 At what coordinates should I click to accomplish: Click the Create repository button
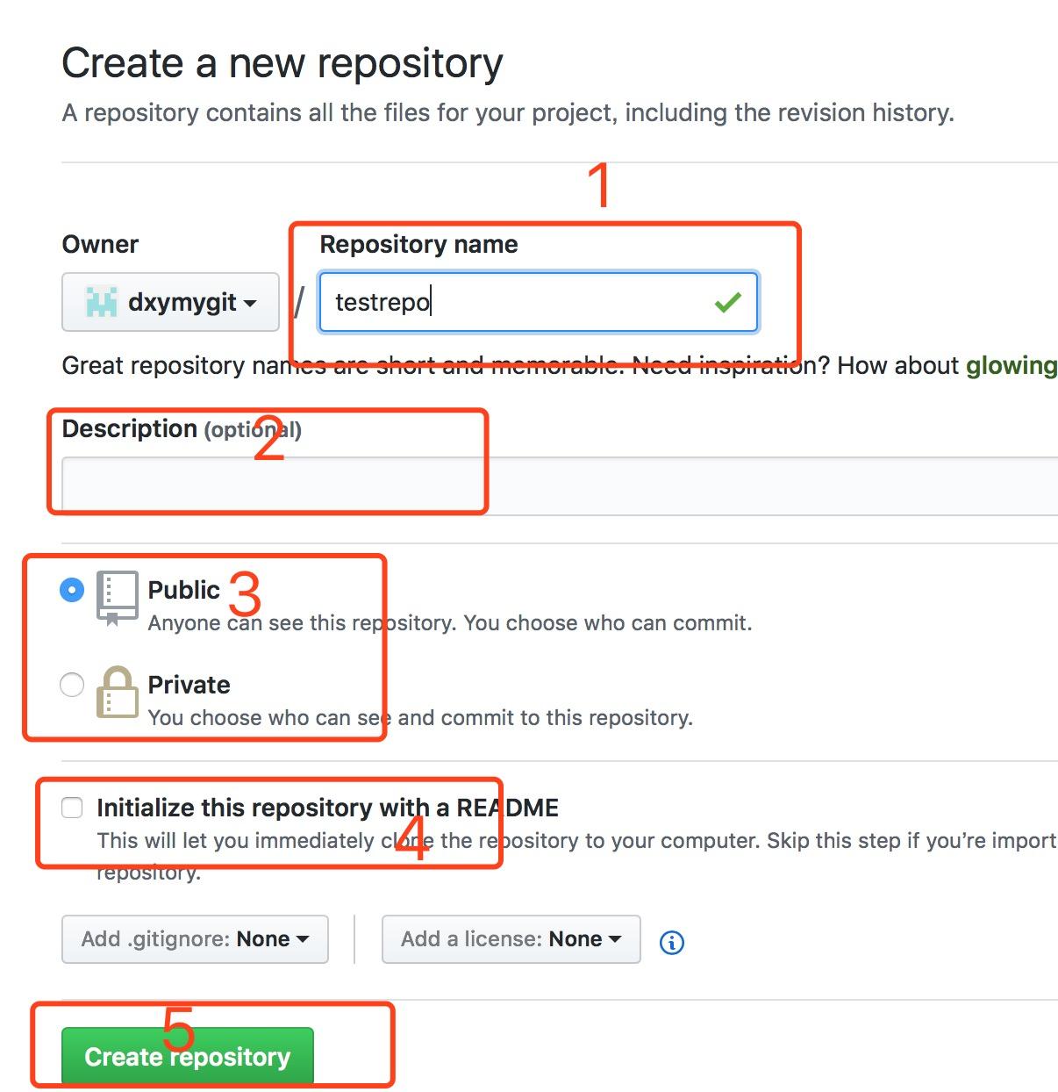click(x=188, y=1056)
